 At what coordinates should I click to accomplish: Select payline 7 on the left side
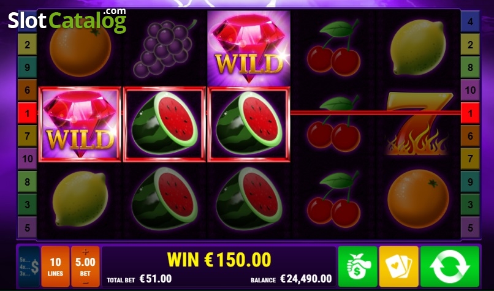point(27,136)
